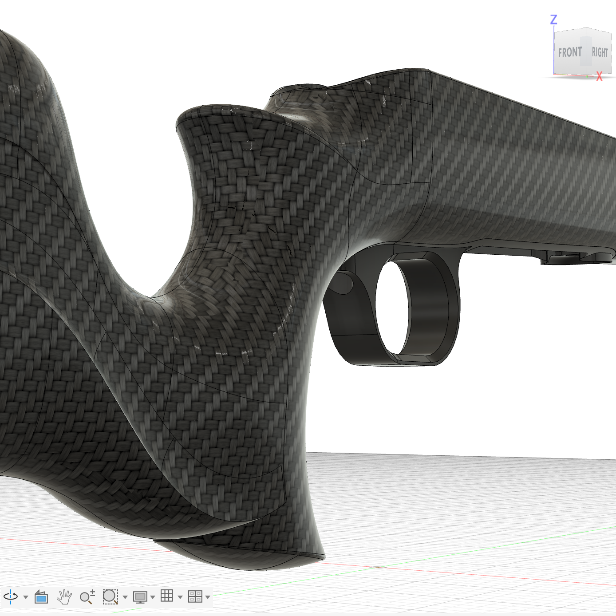Switch to FRONT view on ViewCube
This screenshot has width=616, height=616.
click(x=569, y=52)
